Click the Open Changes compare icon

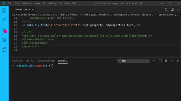[x=166, y=10]
